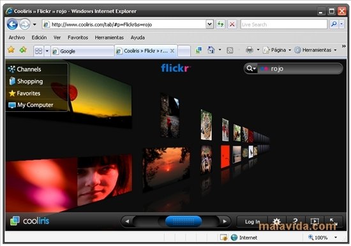The height and width of the screenshot is (246, 351).
Task: Open the tiger photo thumbnail
Action: tap(206, 125)
